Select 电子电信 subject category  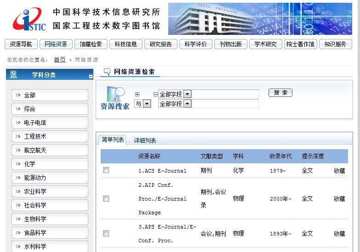click(x=50, y=123)
